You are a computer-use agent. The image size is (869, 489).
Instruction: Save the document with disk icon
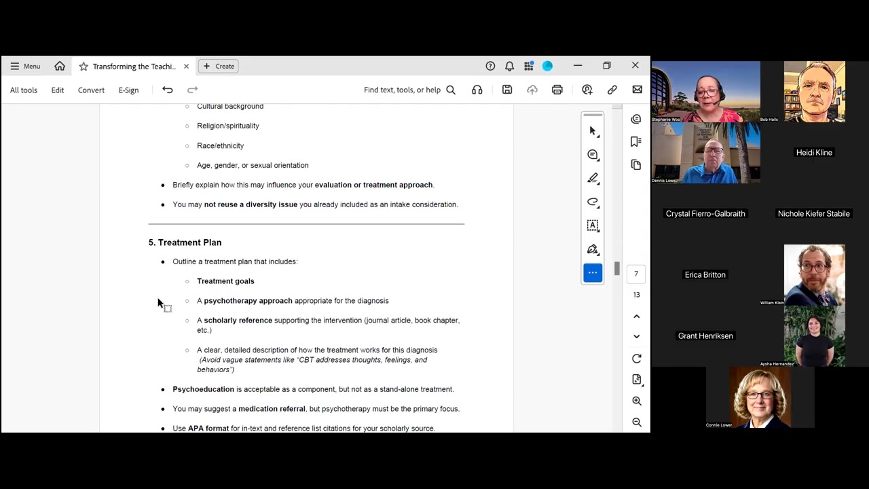(x=507, y=90)
